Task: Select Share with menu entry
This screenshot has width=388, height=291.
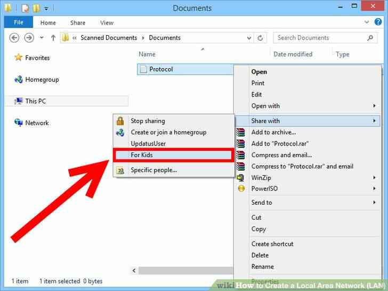Action: point(307,121)
